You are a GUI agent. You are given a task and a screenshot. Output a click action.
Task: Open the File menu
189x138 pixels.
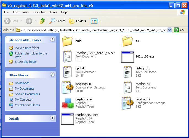(6, 12)
